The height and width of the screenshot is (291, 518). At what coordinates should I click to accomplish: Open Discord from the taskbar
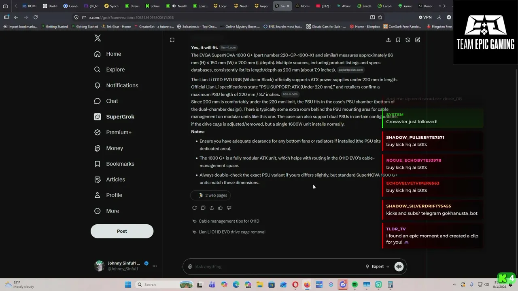coord(343,285)
